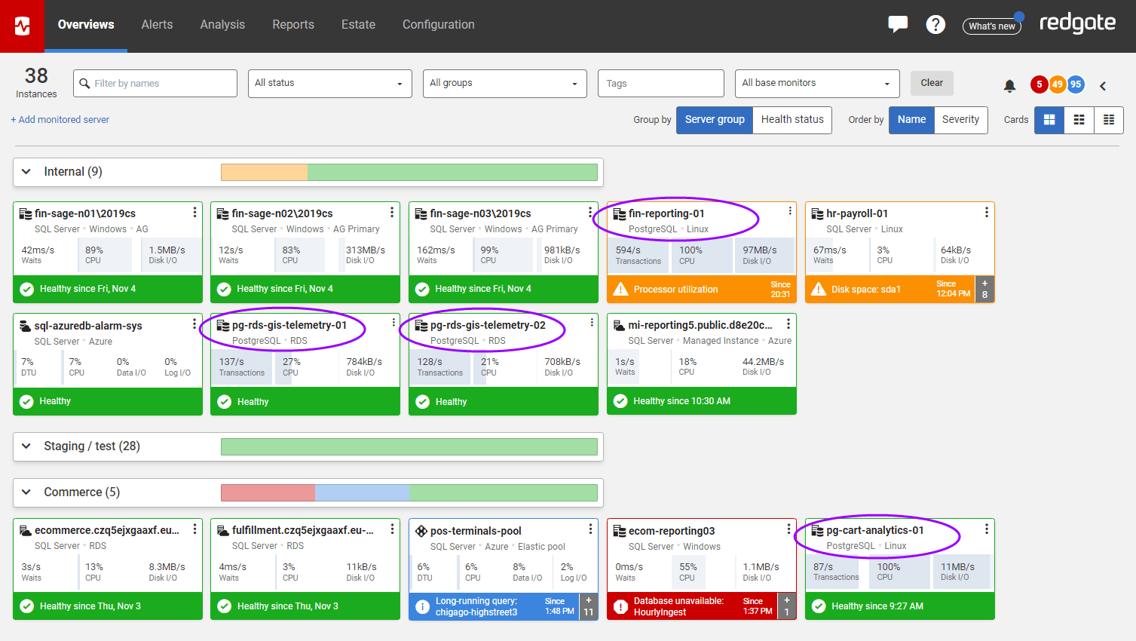Open the All status filter dropdown
The height and width of the screenshot is (641, 1136).
[x=329, y=83]
